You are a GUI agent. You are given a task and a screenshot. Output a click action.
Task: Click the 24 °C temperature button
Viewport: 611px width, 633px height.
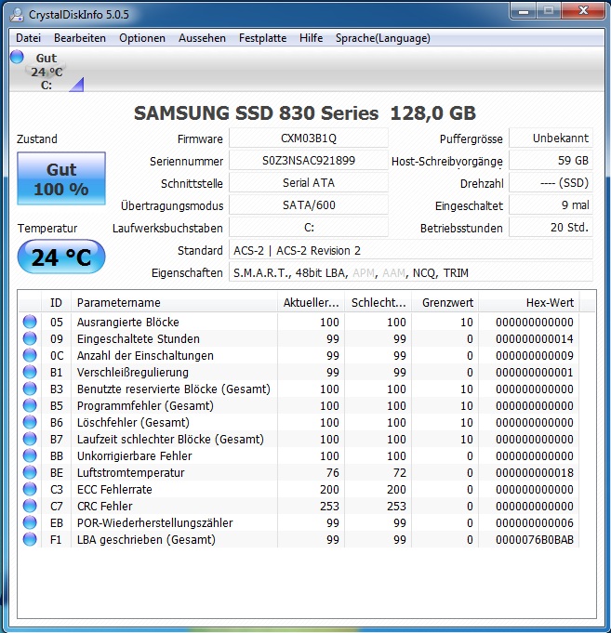coord(61,257)
